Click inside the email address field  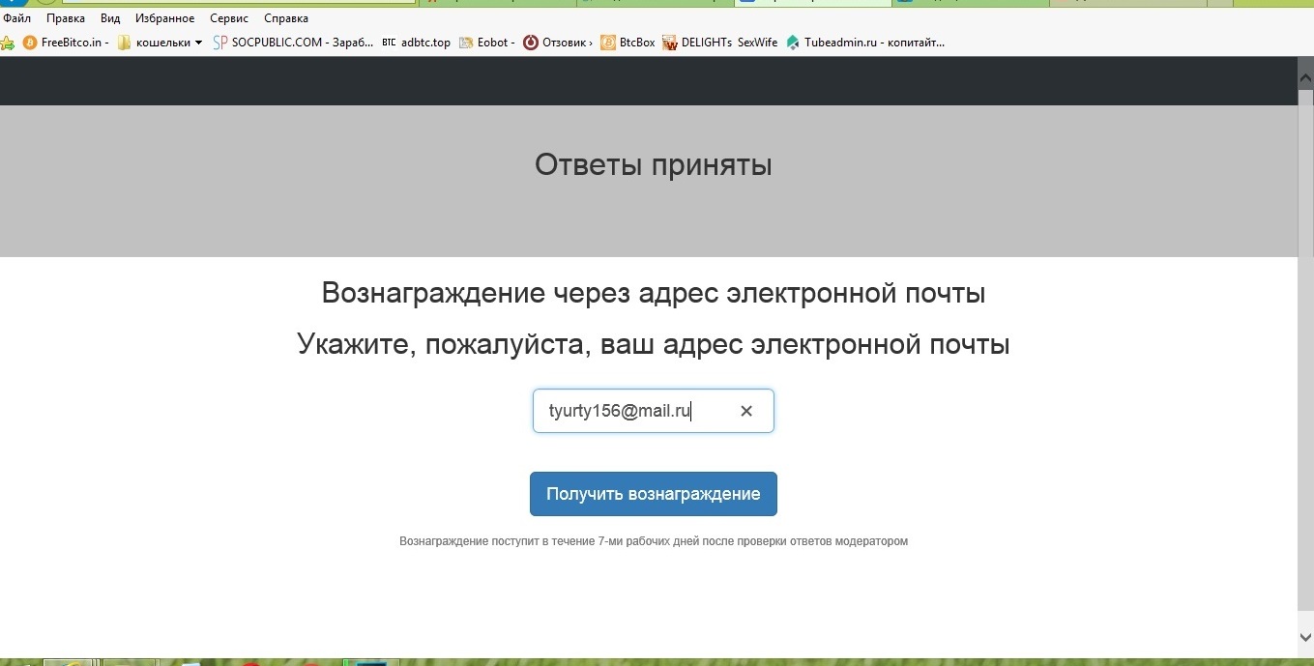pyautogui.click(x=628, y=411)
